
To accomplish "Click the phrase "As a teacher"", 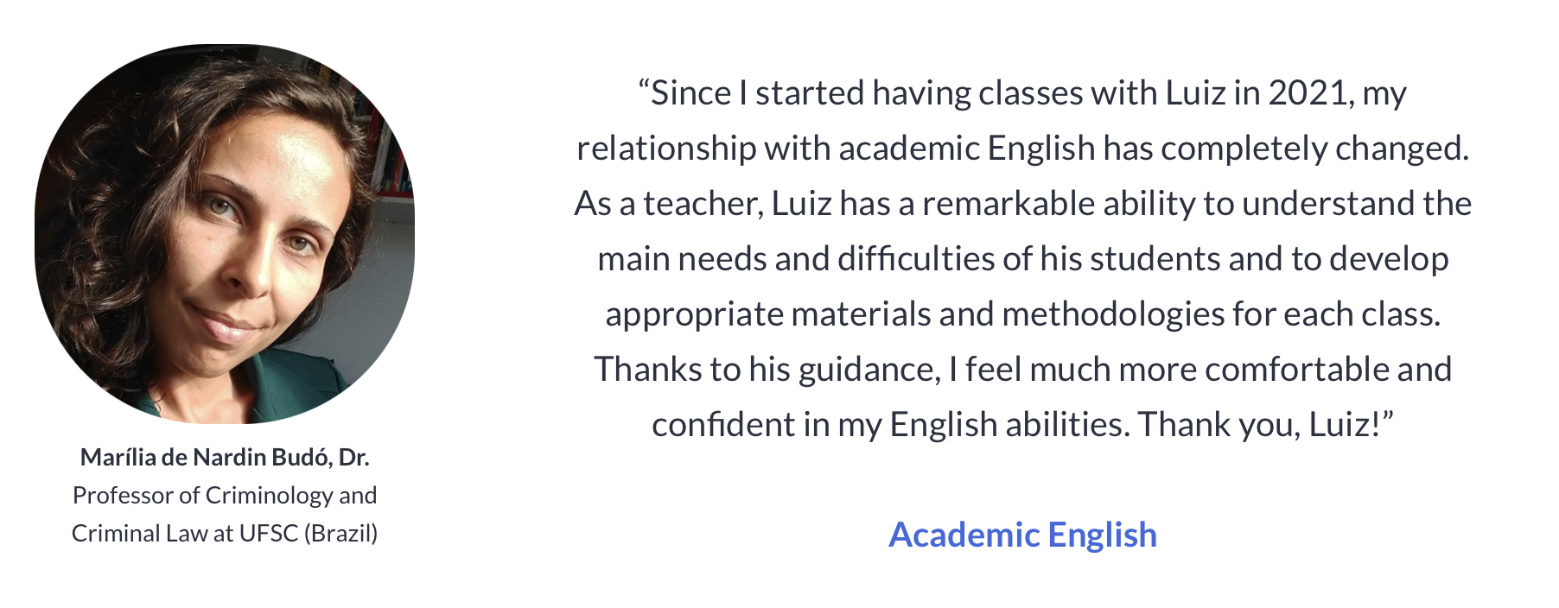I will [x=667, y=204].
